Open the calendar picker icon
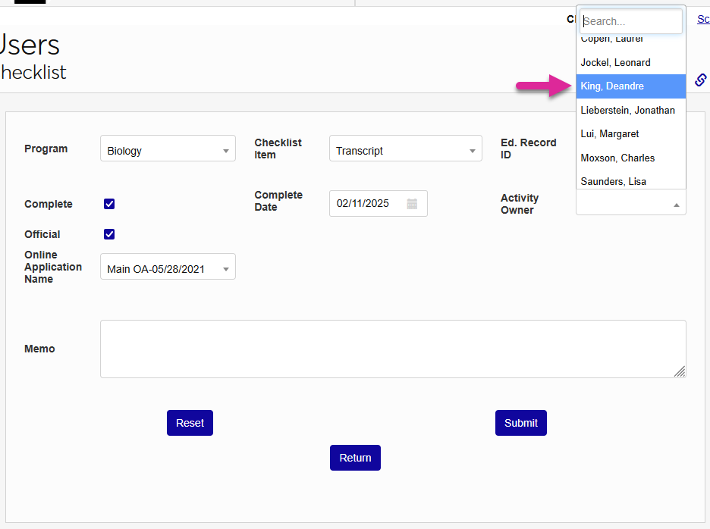The width and height of the screenshot is (710, 529). (412, 203)
